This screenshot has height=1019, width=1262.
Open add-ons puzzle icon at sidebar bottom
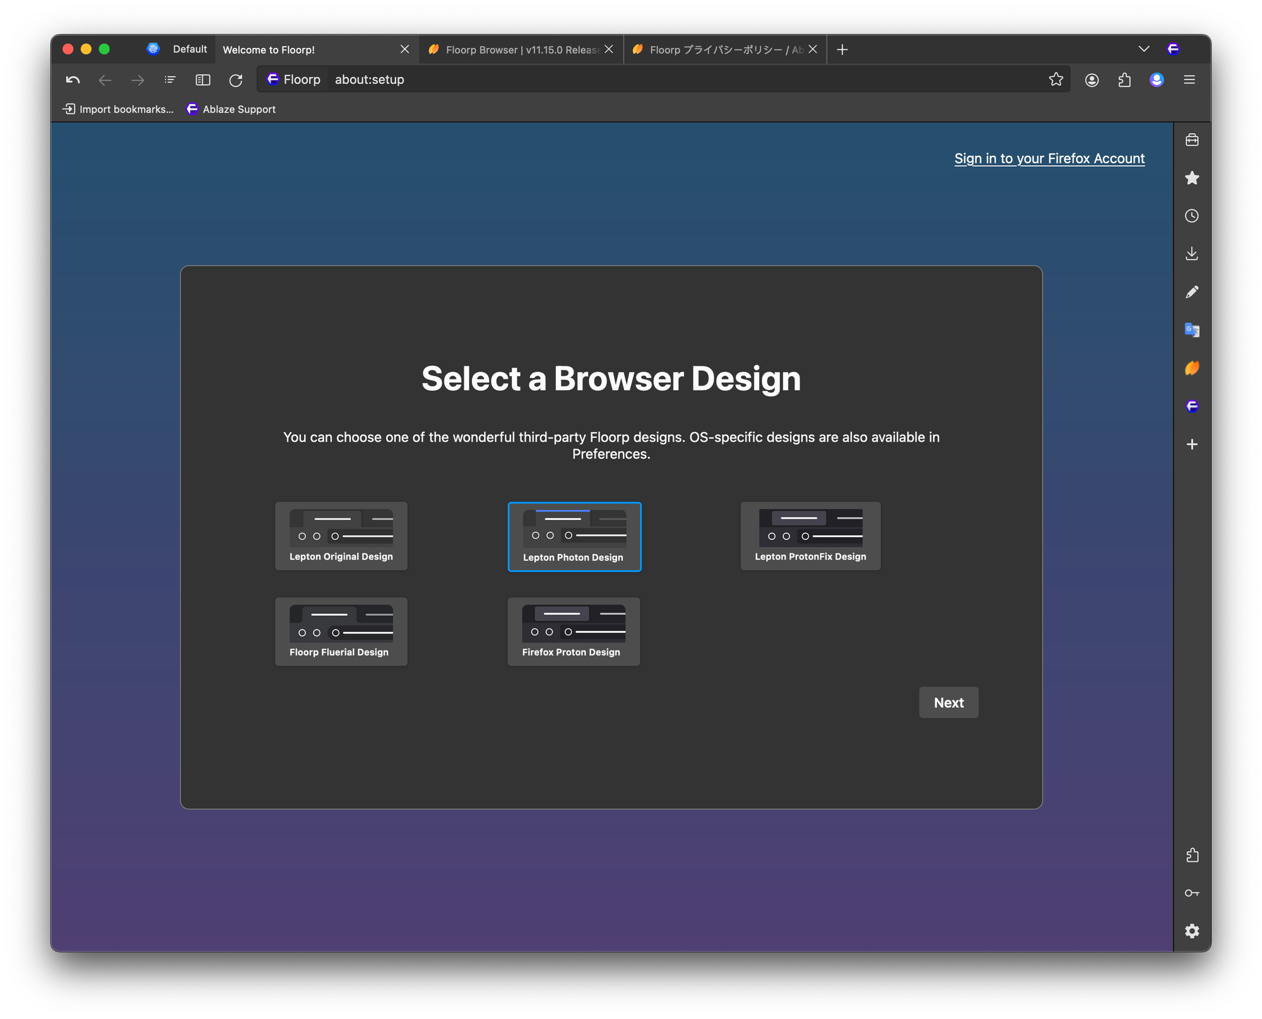pos(1192,855)
